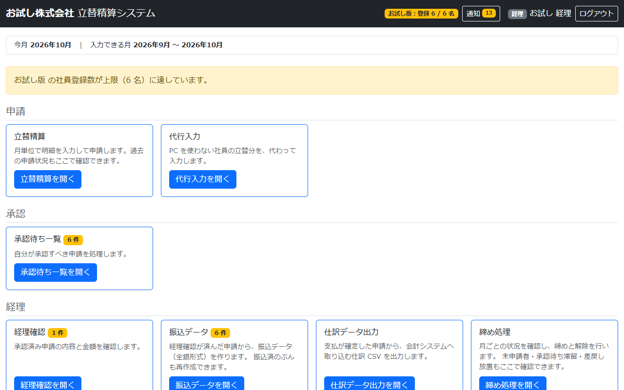624x390 pixels.
Task: Log out using ログアウト button
Action: [597, 14]
